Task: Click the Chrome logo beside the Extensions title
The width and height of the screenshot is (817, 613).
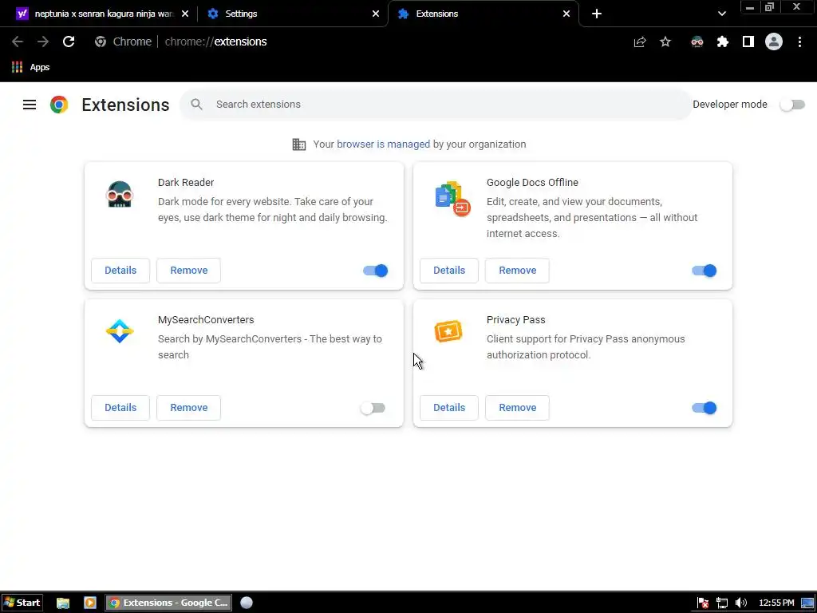Action: point(59,105)
